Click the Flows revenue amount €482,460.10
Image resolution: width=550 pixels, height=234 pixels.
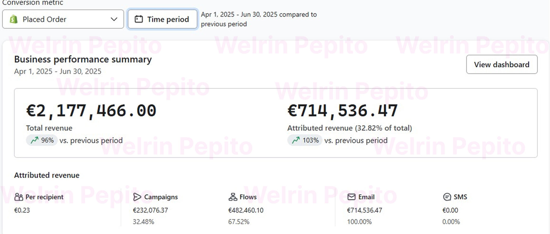point(246,210)
